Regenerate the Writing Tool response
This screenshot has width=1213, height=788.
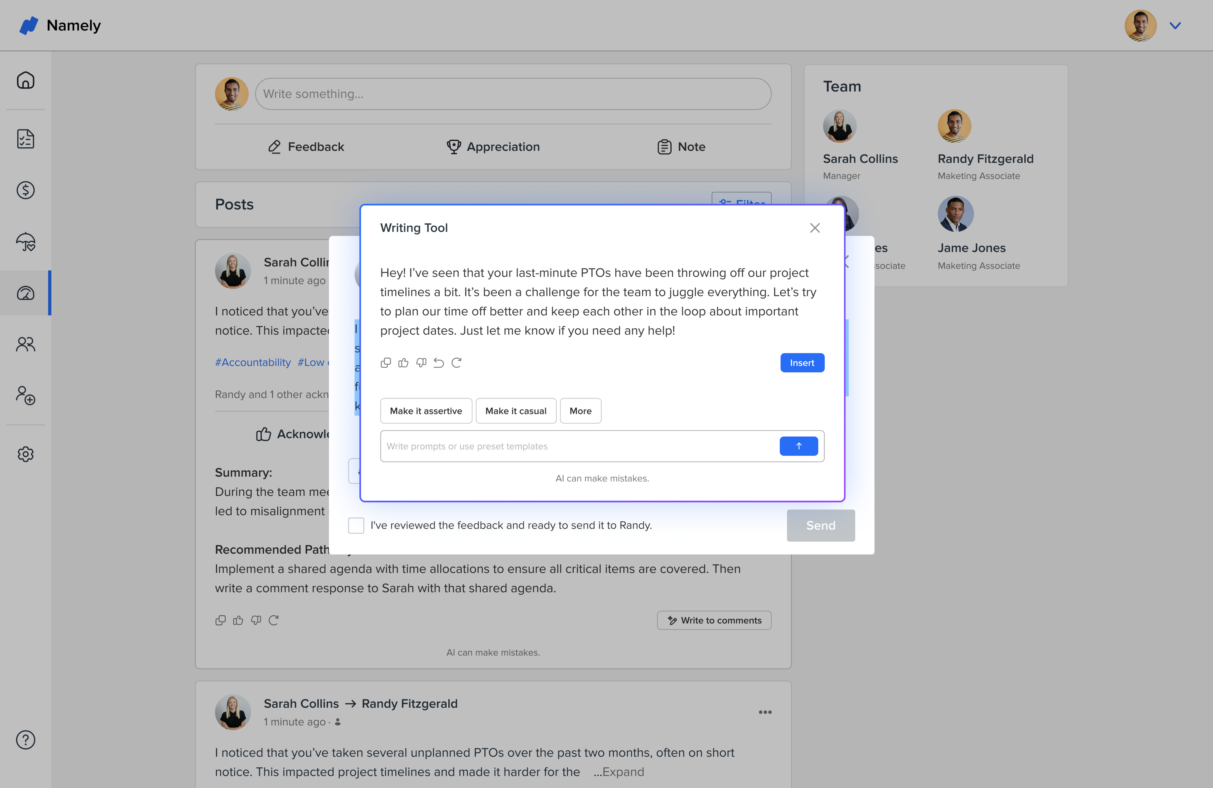point(456,363)
